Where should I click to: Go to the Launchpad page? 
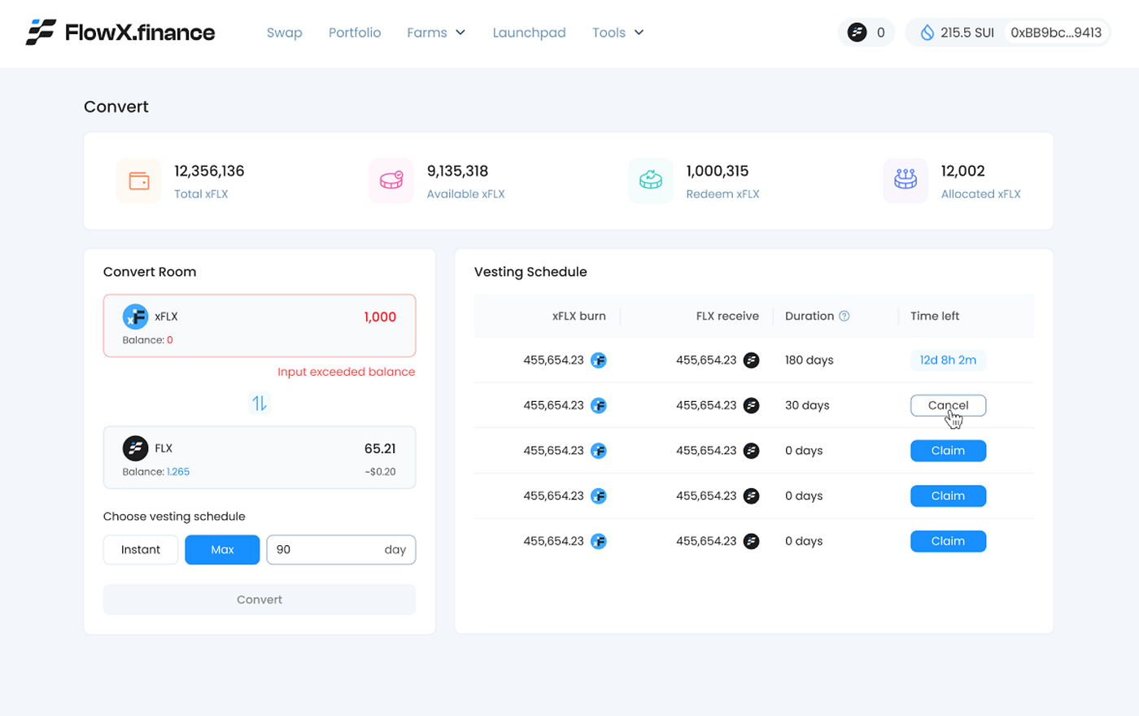[529, 33]
